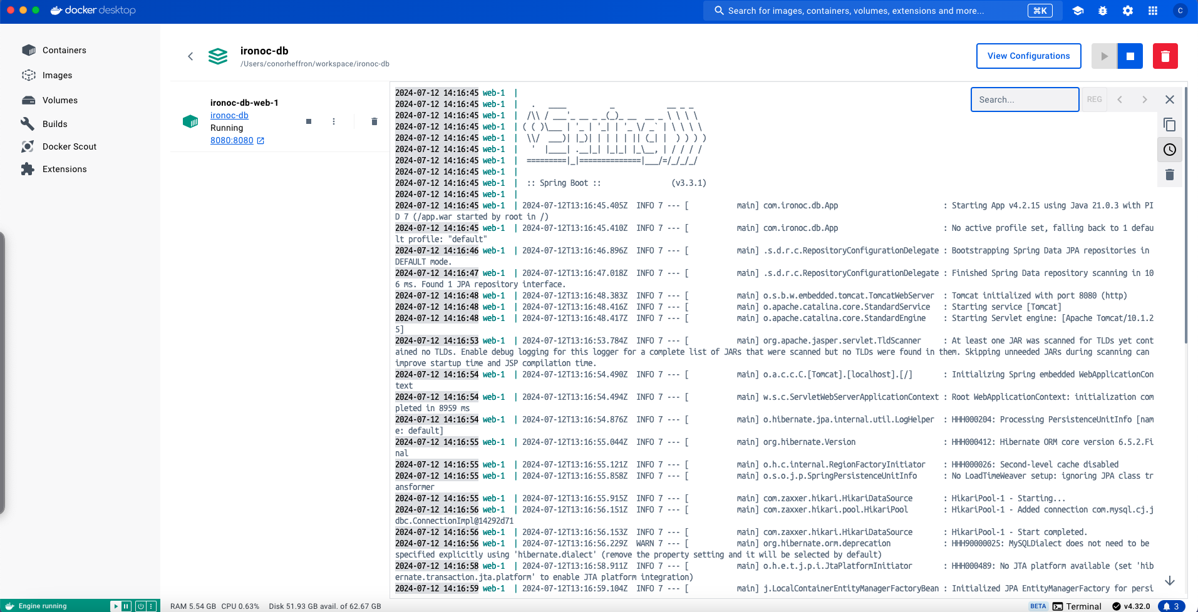1198x612 pixels.
Task: Open Troubleshoot bug icon
Action: coord(1103,11)
